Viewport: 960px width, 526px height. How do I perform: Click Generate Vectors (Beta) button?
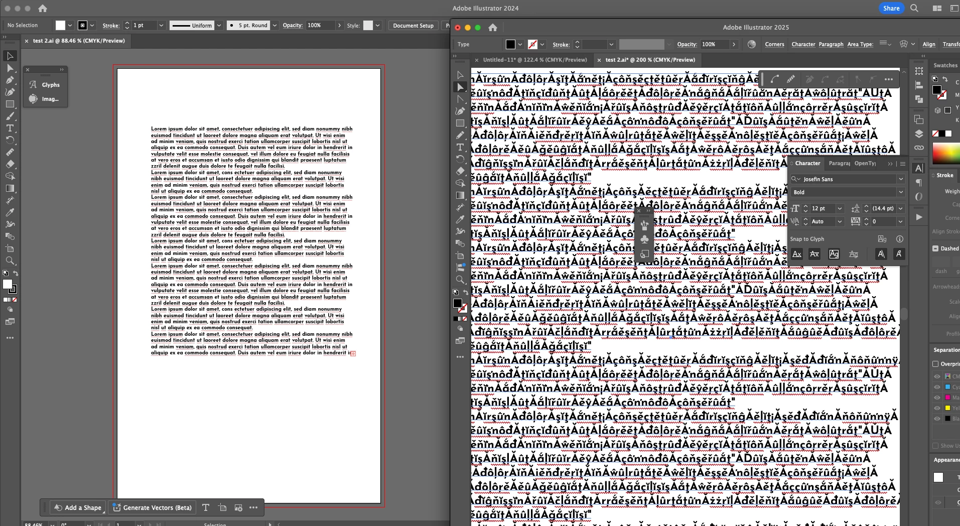[152, 507]
